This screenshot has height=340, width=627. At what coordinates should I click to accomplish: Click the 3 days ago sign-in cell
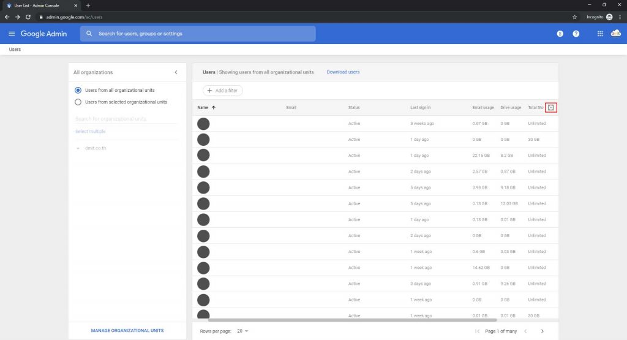420,284
